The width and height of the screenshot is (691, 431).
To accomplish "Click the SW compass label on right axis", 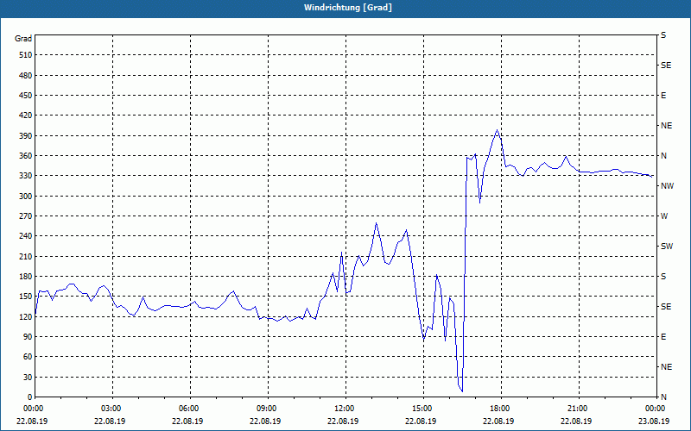I will click(667, 247).
